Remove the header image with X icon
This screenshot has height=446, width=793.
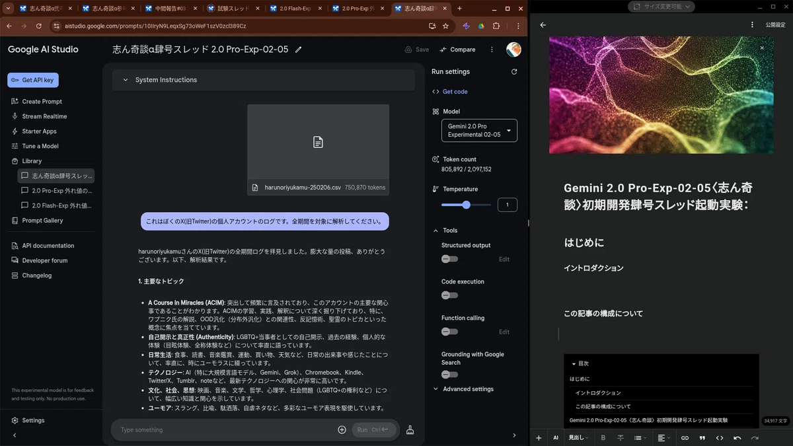coord(762,48)
